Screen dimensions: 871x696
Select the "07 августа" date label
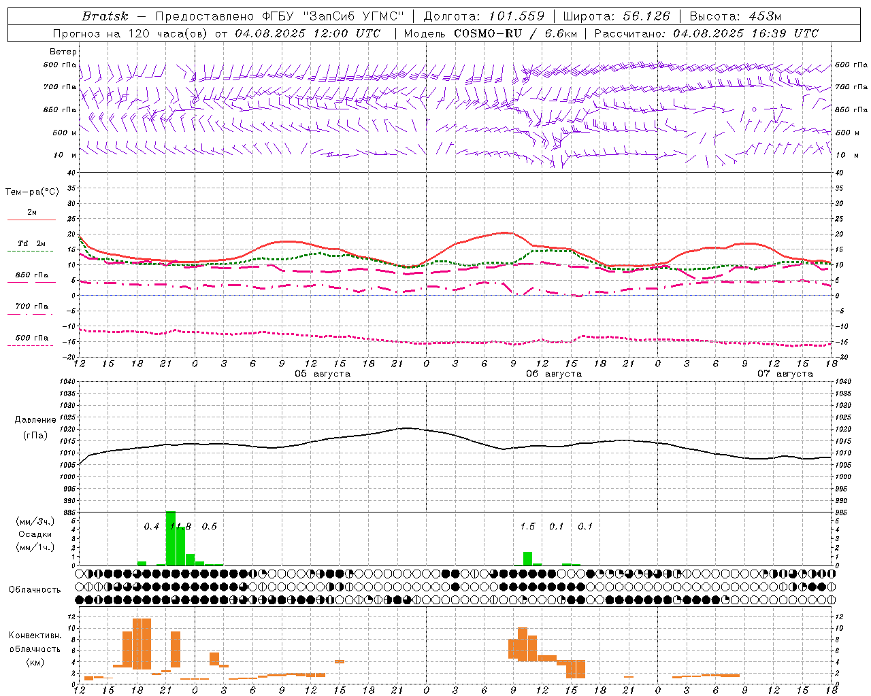[x=785, y=374]
